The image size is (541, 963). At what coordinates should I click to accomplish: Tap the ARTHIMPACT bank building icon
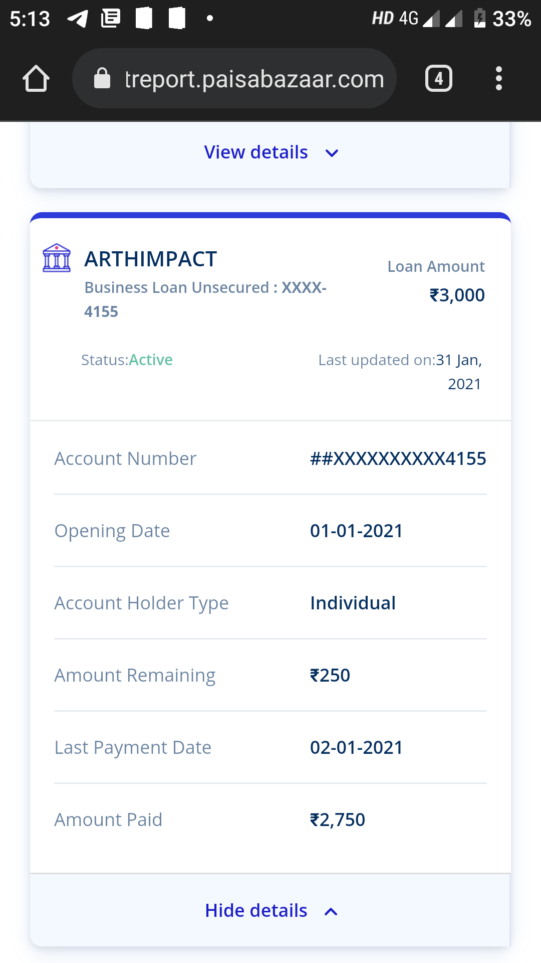point(57,258)
